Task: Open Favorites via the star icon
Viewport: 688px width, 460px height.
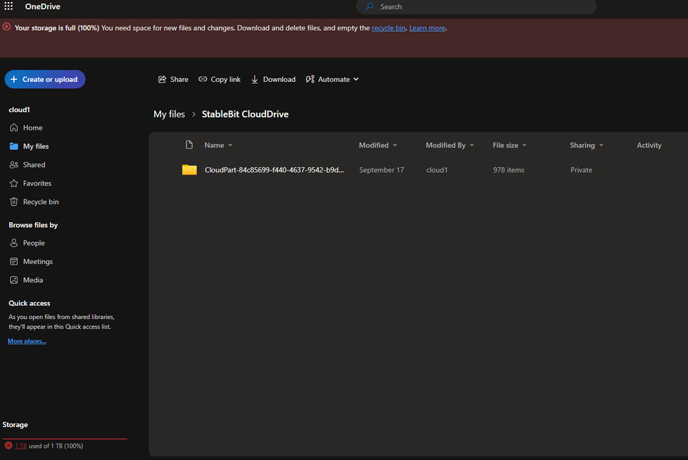Action: tap(14, 183)
